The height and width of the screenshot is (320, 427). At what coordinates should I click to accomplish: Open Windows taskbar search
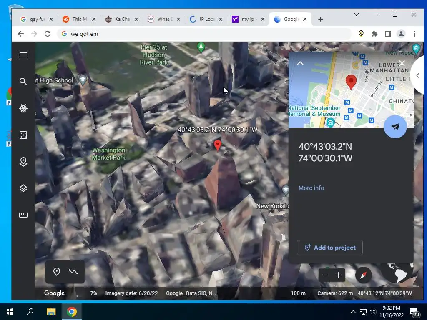click(x=30, y=312)
